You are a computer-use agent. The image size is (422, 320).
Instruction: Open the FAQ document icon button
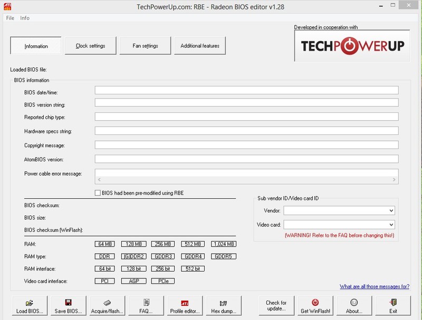pos(146,306)
